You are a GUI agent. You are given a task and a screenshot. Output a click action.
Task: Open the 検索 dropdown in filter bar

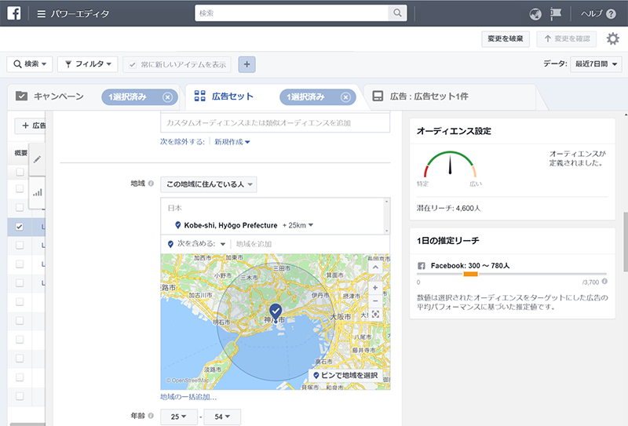(30, 64)
